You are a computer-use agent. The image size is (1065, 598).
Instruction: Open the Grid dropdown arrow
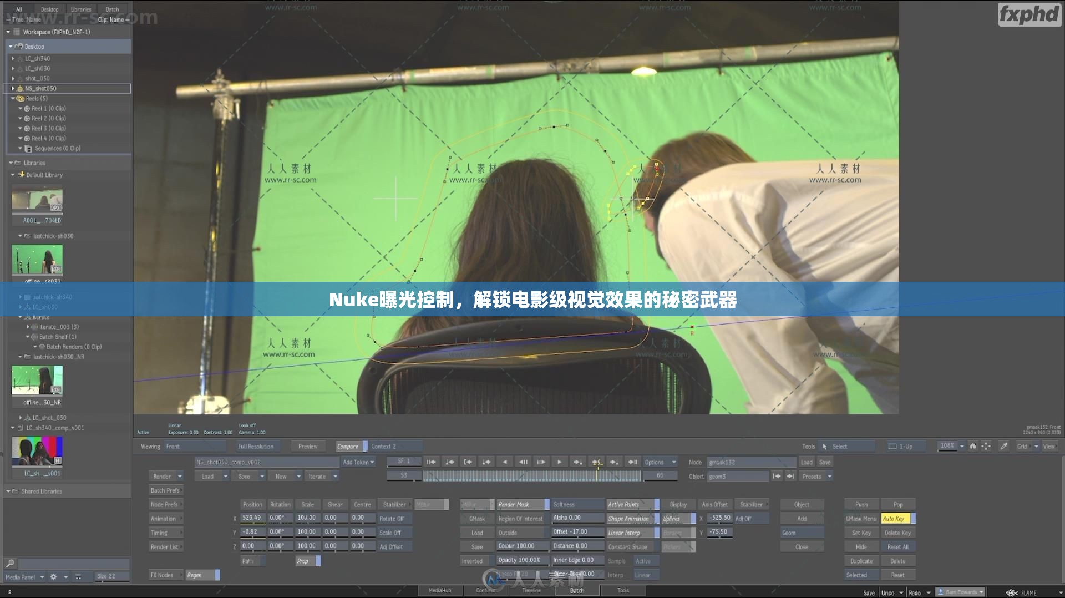pos(1036,446)
